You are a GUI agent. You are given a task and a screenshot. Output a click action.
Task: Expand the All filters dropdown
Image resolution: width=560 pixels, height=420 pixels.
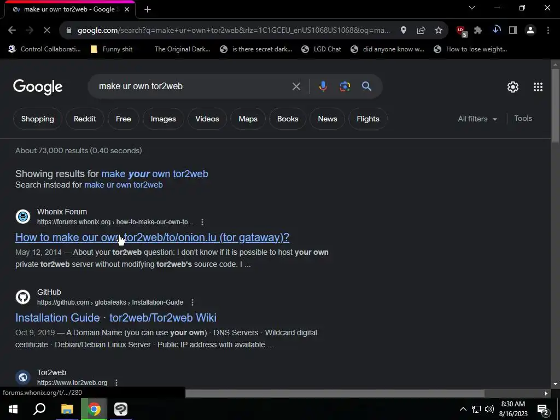(477, 119)
